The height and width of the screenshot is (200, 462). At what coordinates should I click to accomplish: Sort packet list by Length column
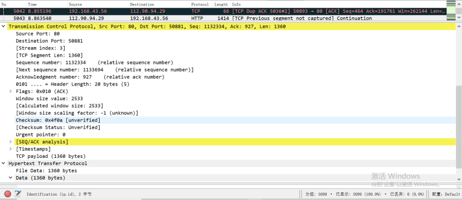(222, 4)
